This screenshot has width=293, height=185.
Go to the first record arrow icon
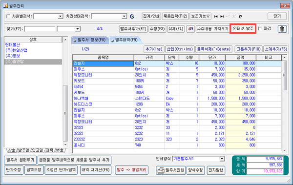point(216,17)
